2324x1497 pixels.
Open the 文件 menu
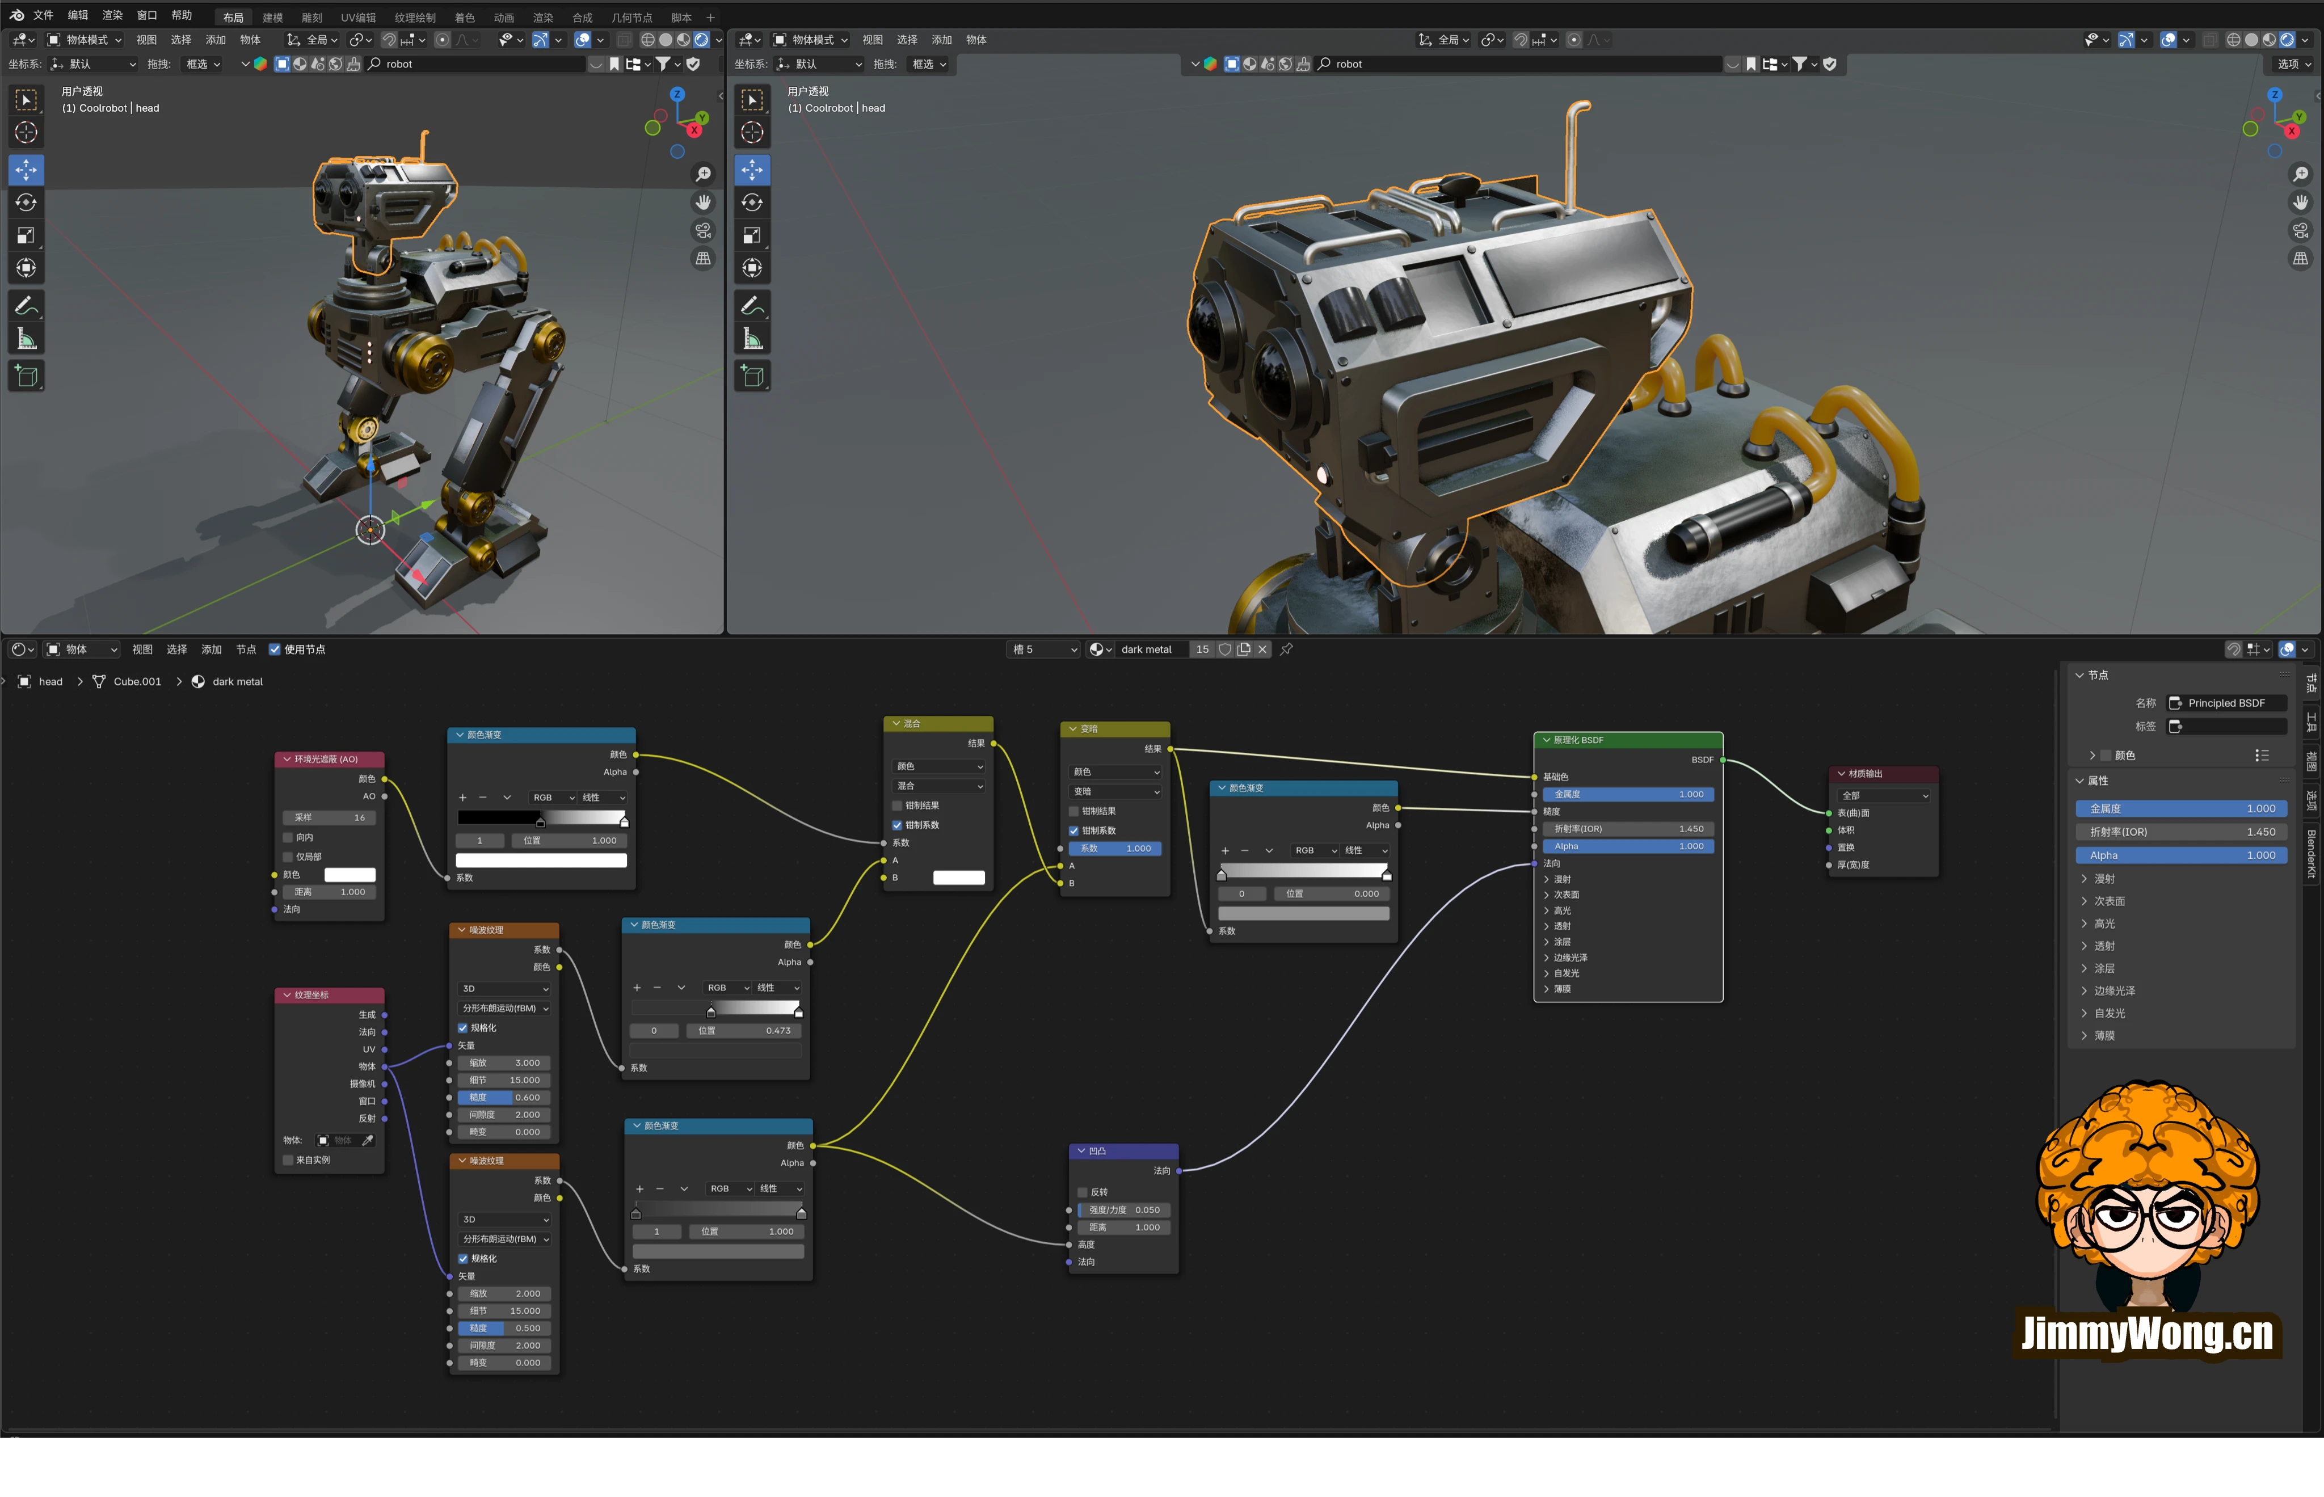pos(43,15)
